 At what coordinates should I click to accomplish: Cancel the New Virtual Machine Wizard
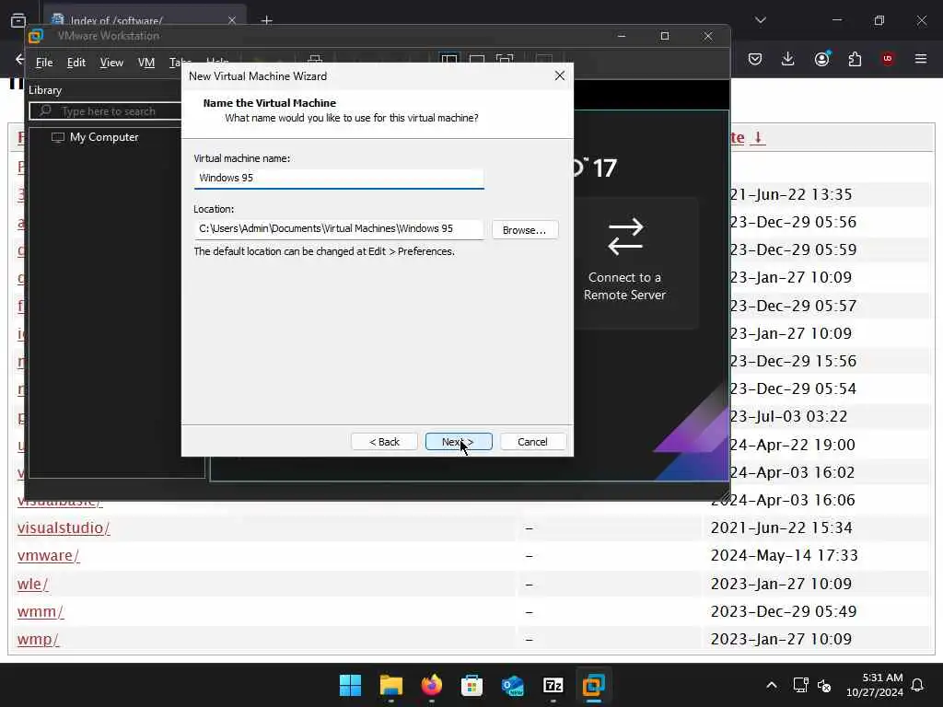pyautogui.click(x=533, y=442)
